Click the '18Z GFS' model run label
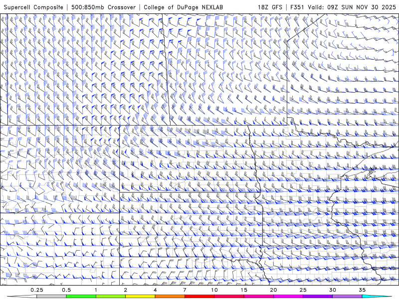Viewport: 399px width, 299px height. point(270,7)
